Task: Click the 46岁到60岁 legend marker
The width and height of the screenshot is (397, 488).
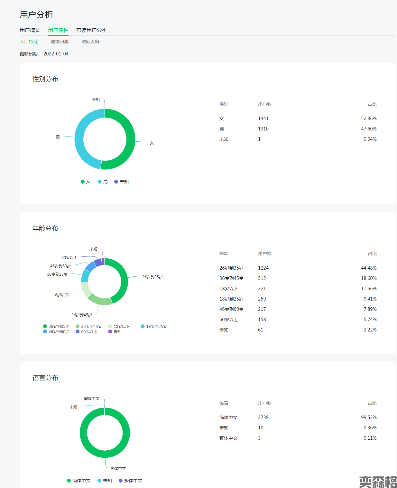Action: pyautogui.click(x=45, y=331)
